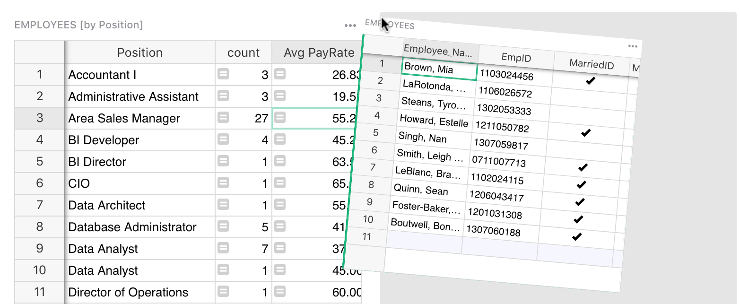Select the Avg PayRate column header
740x304 pixels.
[319, 52]
